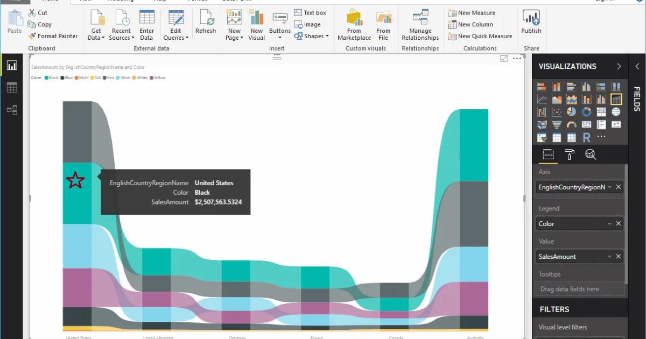Choose the area chart visualization
The height and width of the screenshot is (339, 646).
click(557, 100)
